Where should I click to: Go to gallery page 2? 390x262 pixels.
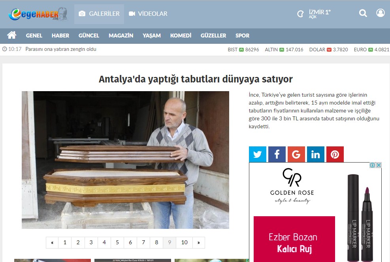(78, 243)
